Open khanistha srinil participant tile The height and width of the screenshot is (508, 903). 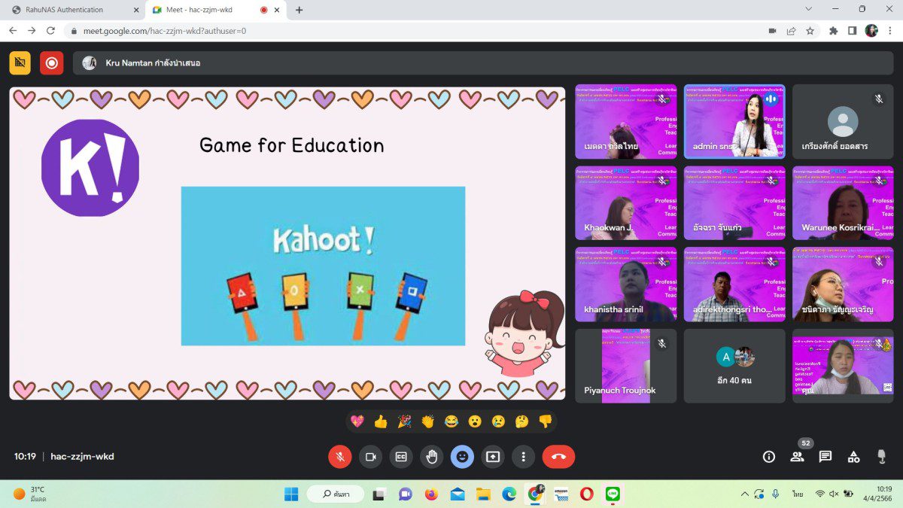(626, 284)
